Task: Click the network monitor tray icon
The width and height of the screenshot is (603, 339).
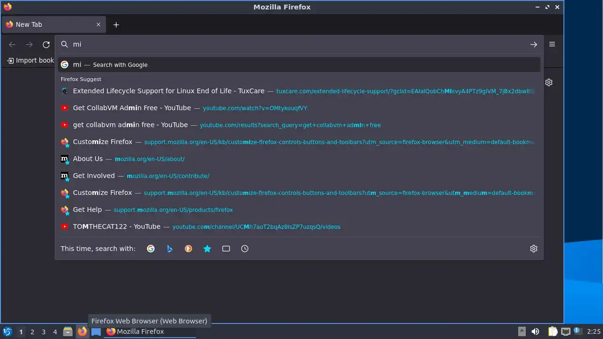Action: point(566,331)
